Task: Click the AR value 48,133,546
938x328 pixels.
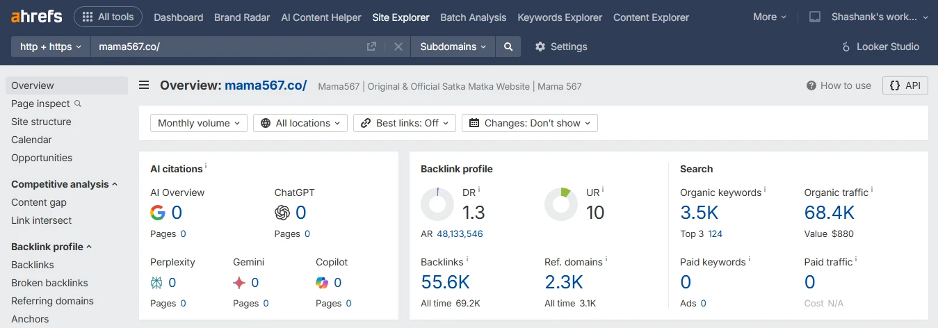Action: (x=460, y=234)
